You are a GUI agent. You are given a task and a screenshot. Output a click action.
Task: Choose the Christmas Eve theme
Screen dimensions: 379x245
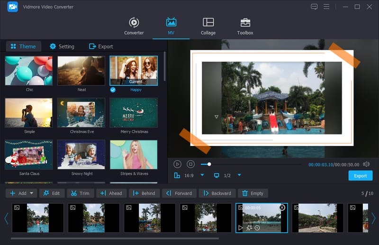[x=81, y=113]
